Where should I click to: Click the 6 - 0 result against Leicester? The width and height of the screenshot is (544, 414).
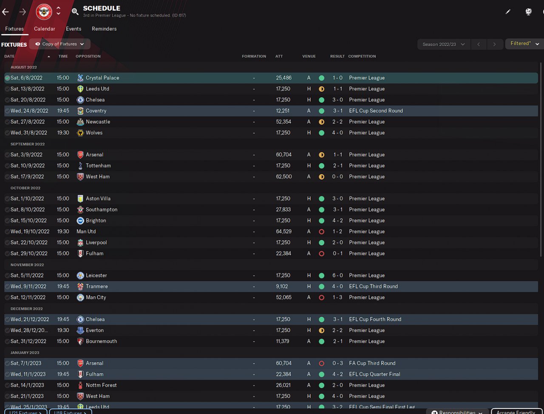tap(338, 276)
